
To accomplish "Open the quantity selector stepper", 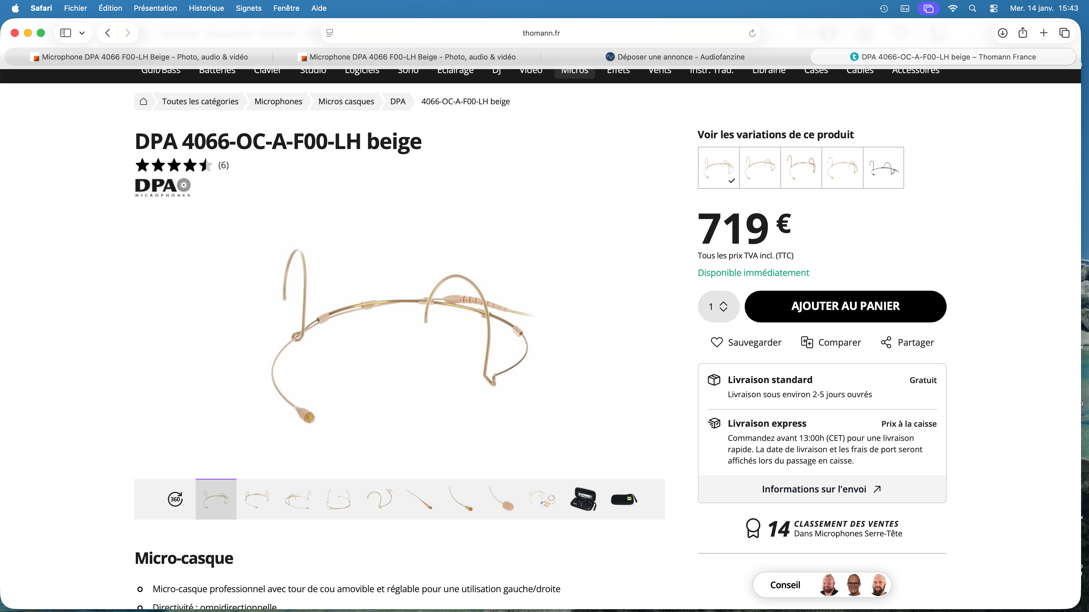I will [718, 307].
